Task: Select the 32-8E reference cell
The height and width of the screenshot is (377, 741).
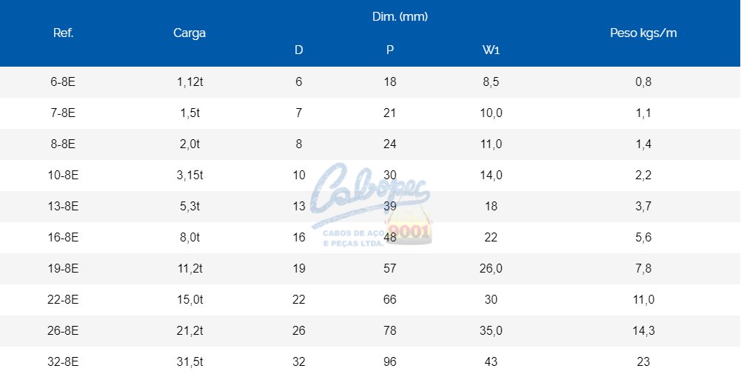Action: (64, 362)
